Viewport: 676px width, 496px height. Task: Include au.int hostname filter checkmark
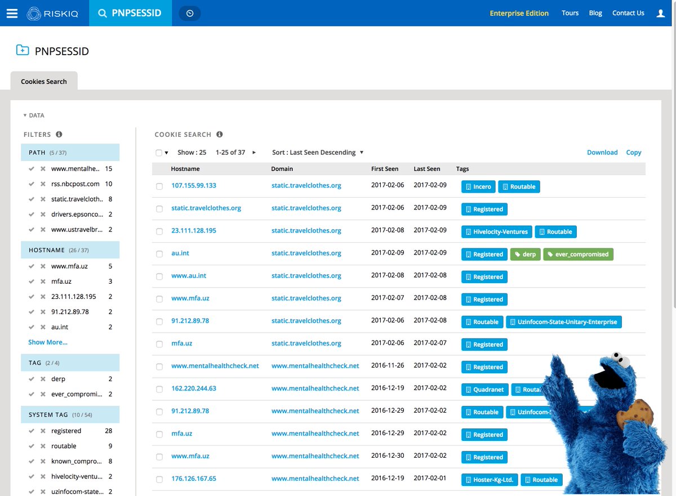tap(32, 327)
